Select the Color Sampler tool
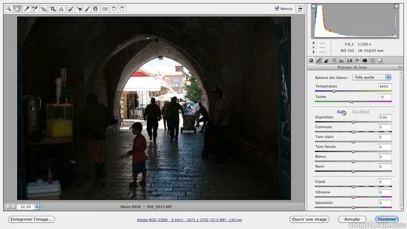Screen dimensions: 407x229 coord(35,9)
